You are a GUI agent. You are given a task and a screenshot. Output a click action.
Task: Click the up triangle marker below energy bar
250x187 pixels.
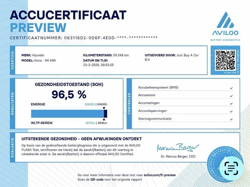[104, 119]
